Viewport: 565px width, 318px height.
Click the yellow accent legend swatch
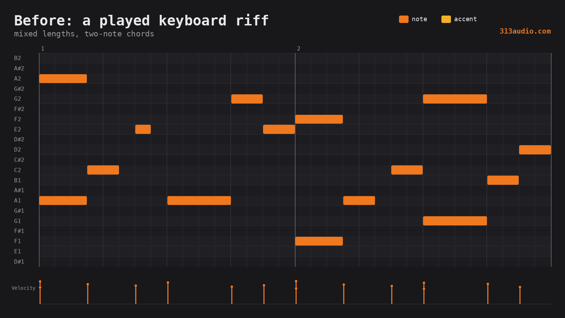tap(446, 19)
